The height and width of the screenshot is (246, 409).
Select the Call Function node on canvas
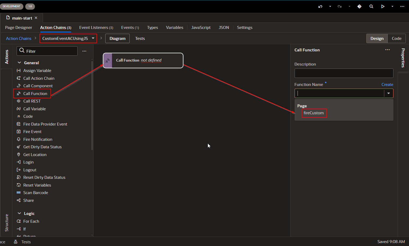(143, 60)
